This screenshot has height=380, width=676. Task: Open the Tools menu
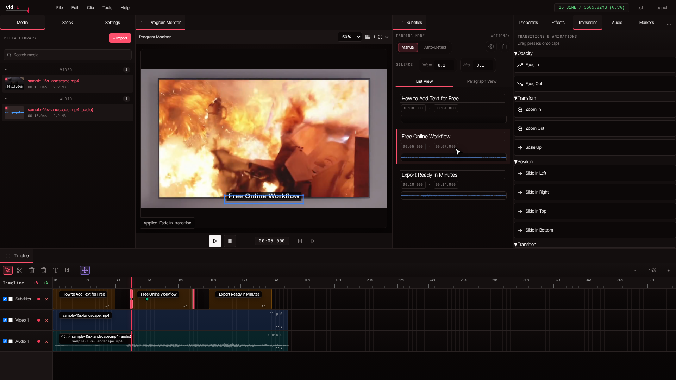pos(107,8)
